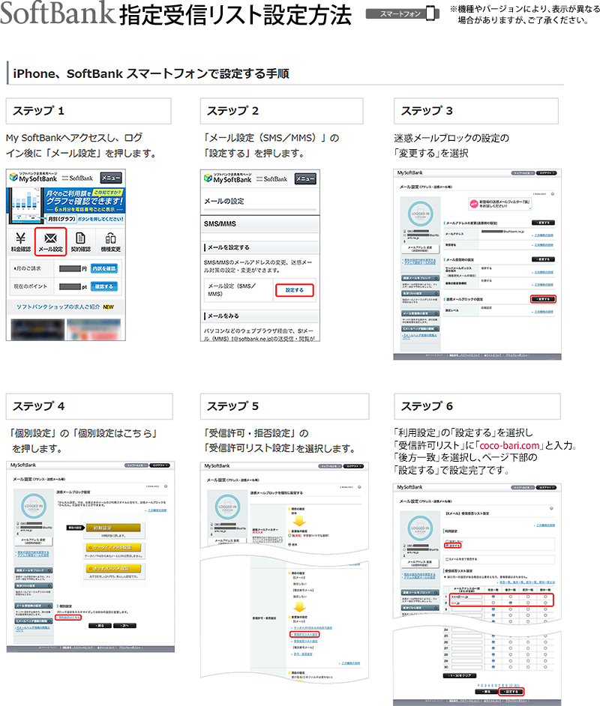Image resolution: width=600 pixels, height=706 pixels.
Task: Click the My SoftBank cube logo in Step 2
Action: [x=208, y=178]
